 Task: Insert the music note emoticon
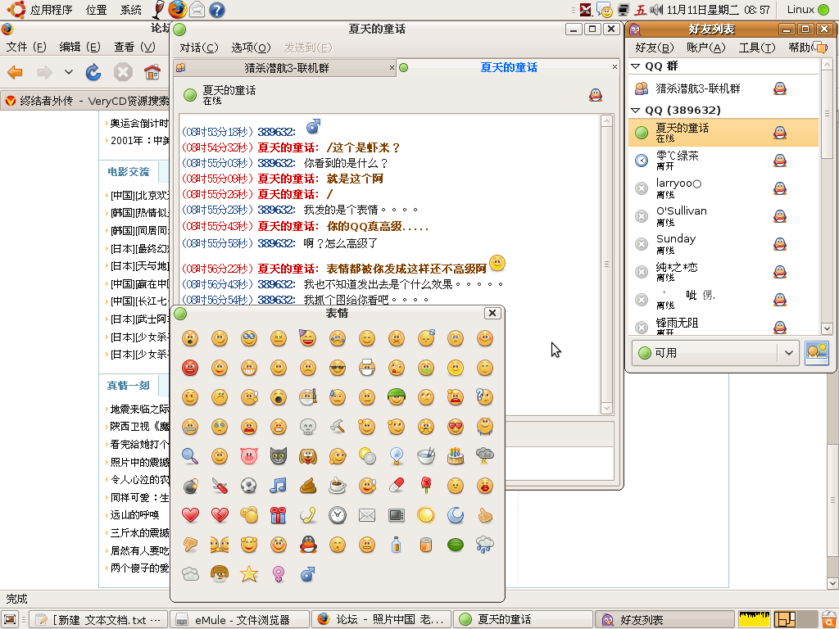(x=279, y=486)
